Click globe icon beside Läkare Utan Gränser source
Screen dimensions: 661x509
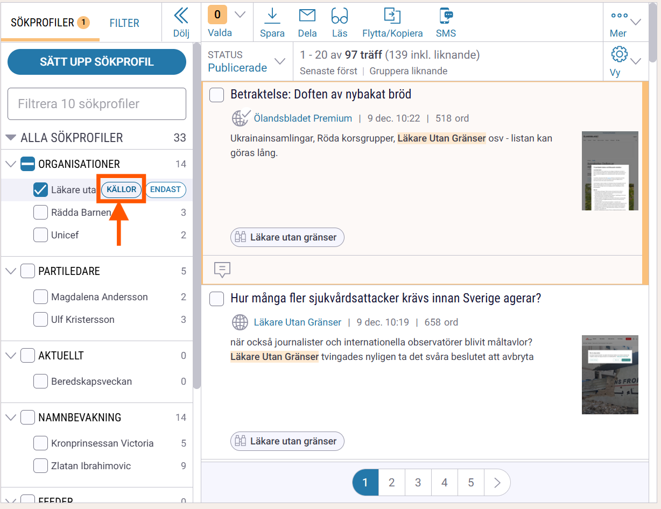[240, 322]
